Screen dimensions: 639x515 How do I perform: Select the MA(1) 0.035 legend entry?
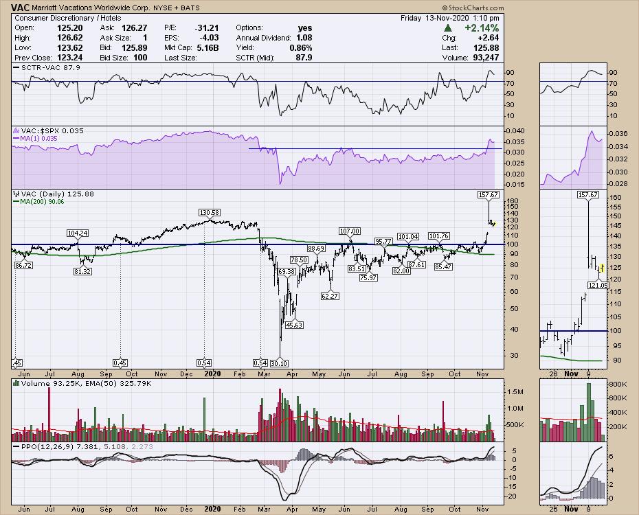point(40,137)
